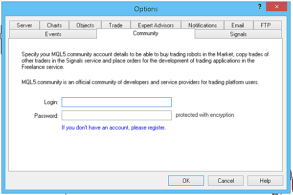The image size is (293, 195).
Task: Switch to the Notifications tab
Action: pos(203,25)
